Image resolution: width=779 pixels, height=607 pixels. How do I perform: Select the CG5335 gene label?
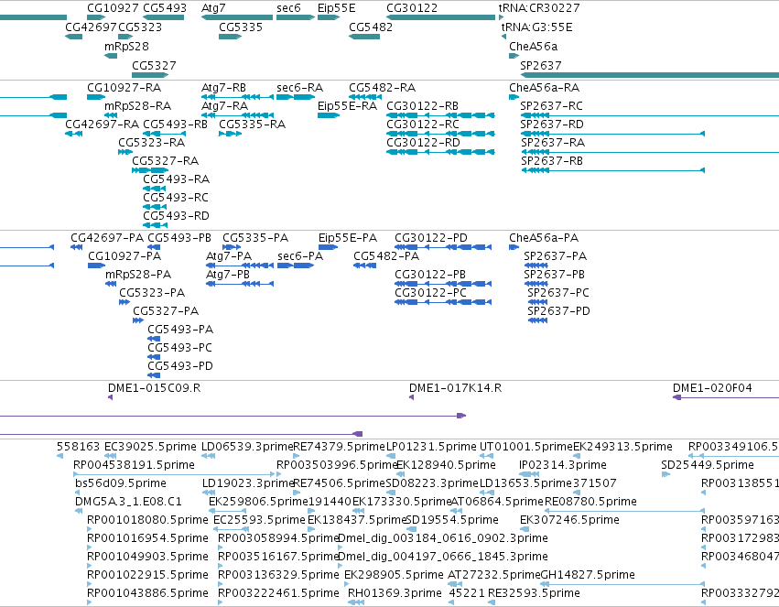[241, 27]
